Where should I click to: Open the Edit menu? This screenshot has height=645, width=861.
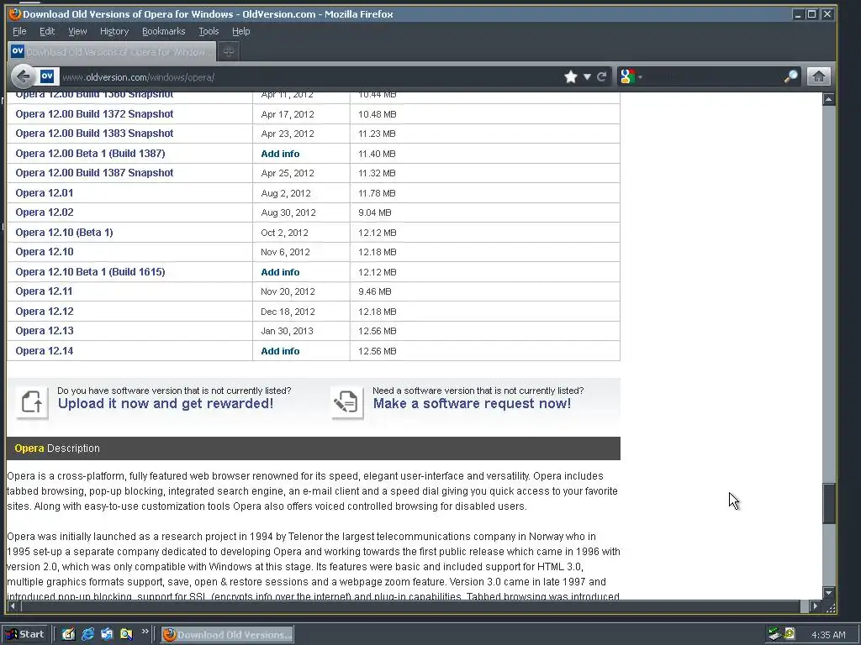click(x=47, y=31)
